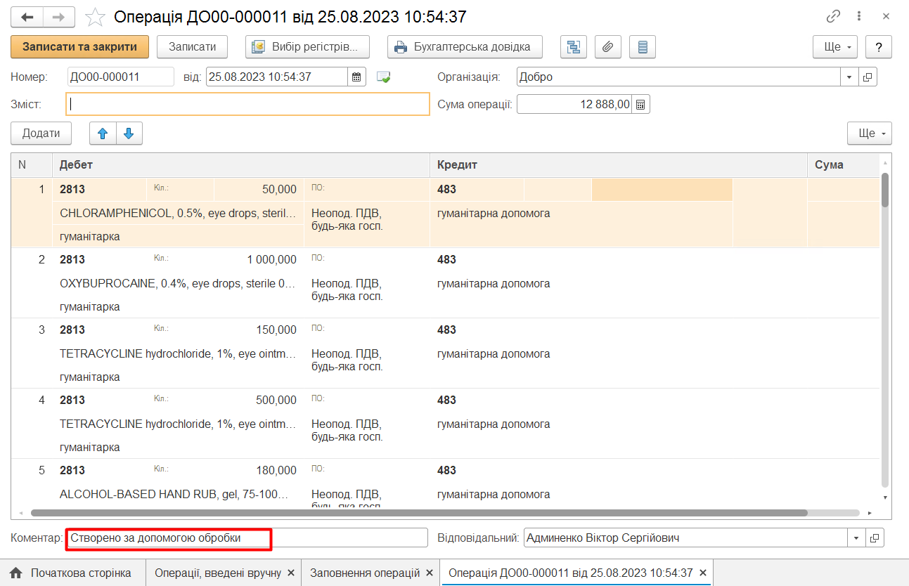Screen dimensions: 909x586
Task: Move the row up with the blue up arrow
Action: 103,134
